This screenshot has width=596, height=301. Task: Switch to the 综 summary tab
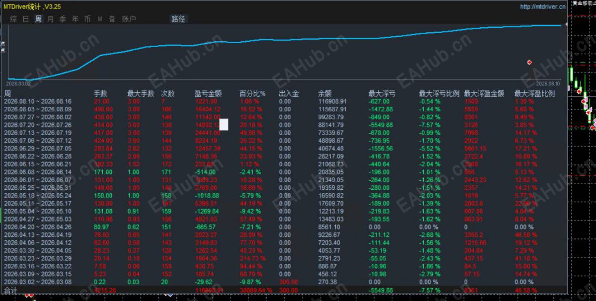click(13, 19)
